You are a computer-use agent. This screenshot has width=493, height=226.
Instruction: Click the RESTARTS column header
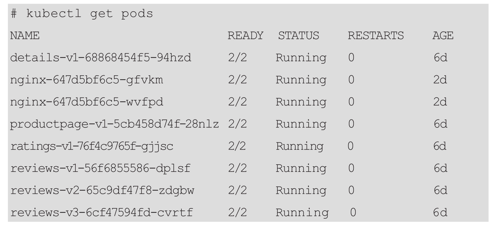376,36
